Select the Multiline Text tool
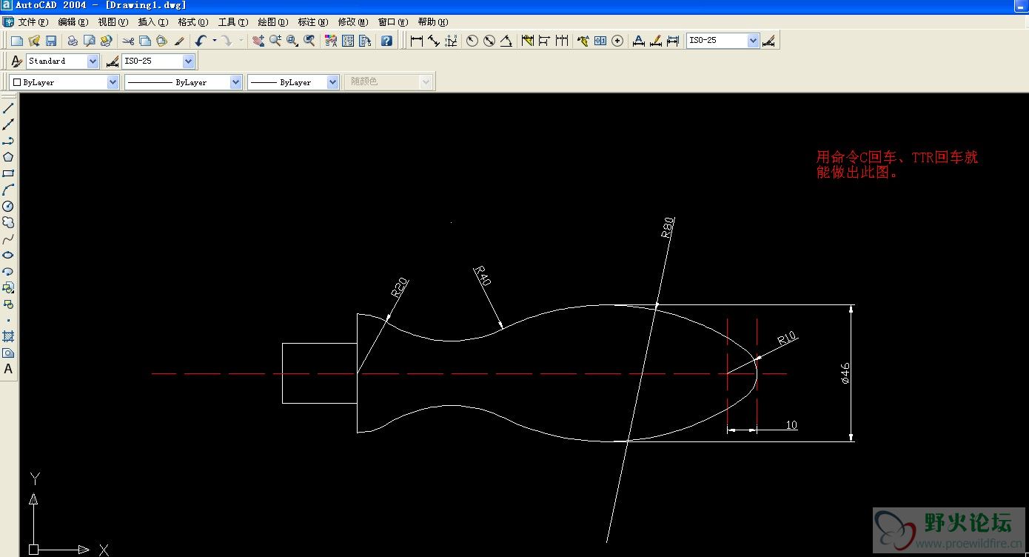 pyautogui.click(x=8, y=369)
